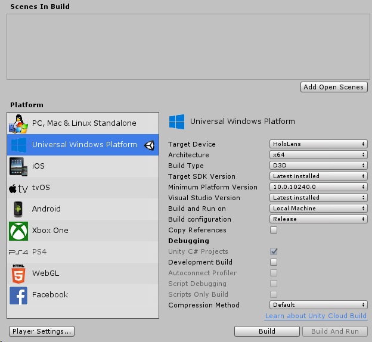Click inside the Scenes In Build list area
This screenshot has width=372, height=342.
188,46
